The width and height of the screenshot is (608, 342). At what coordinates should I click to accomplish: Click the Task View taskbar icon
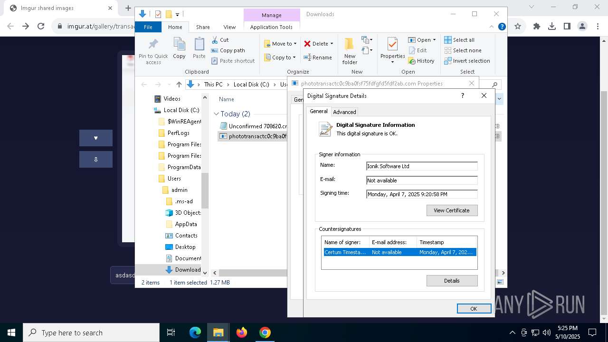pos(171,332)
